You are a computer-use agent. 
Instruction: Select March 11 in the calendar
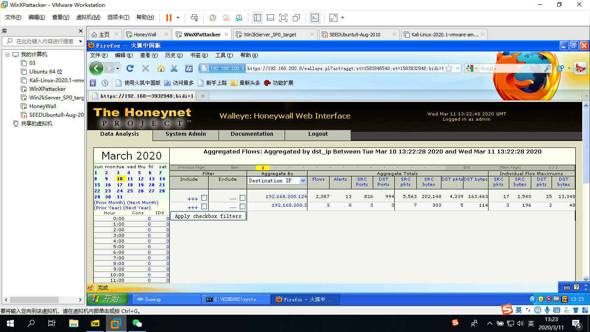(130, 179)
